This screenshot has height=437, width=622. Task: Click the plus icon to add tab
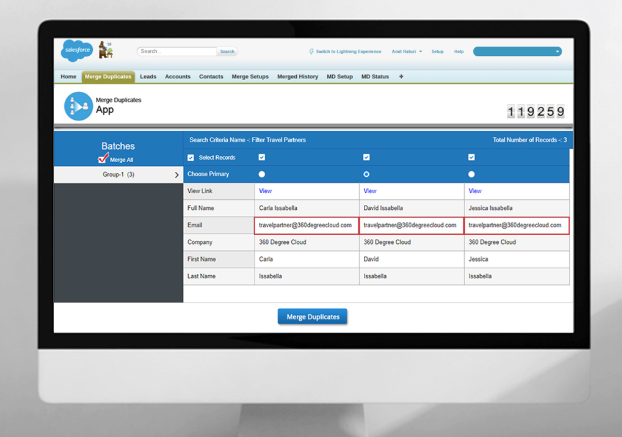[401, 77]
